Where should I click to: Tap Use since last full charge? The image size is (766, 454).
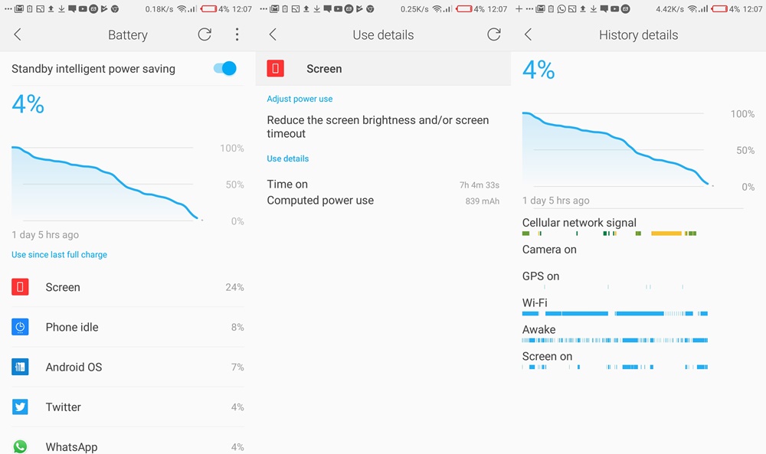tap(59, 255)
